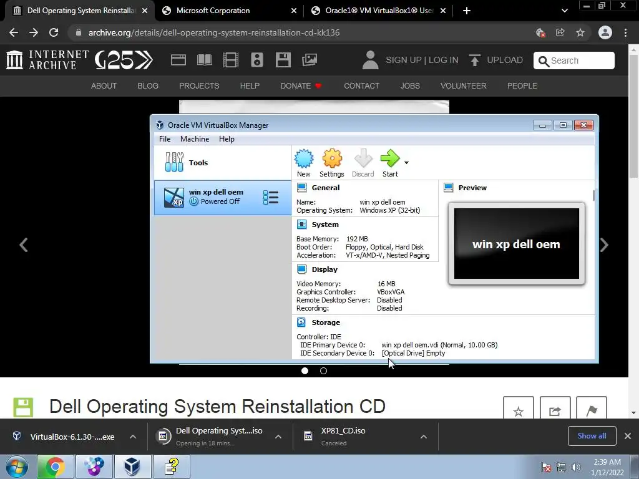Screen dimensions: 639x479
Task: Click the System section icon
Action: 301,225
